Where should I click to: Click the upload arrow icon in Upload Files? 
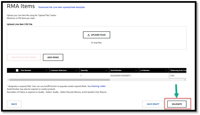(88, 35)
